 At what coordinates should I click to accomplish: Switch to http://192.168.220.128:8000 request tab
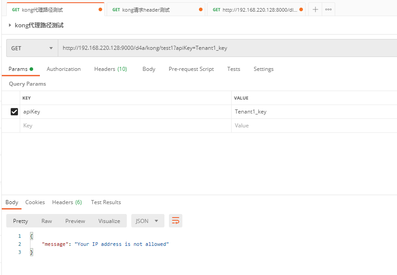click(256, 9)
